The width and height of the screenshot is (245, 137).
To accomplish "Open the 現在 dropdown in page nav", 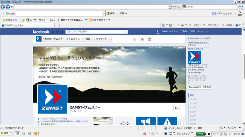I will [x=89, y=39].
